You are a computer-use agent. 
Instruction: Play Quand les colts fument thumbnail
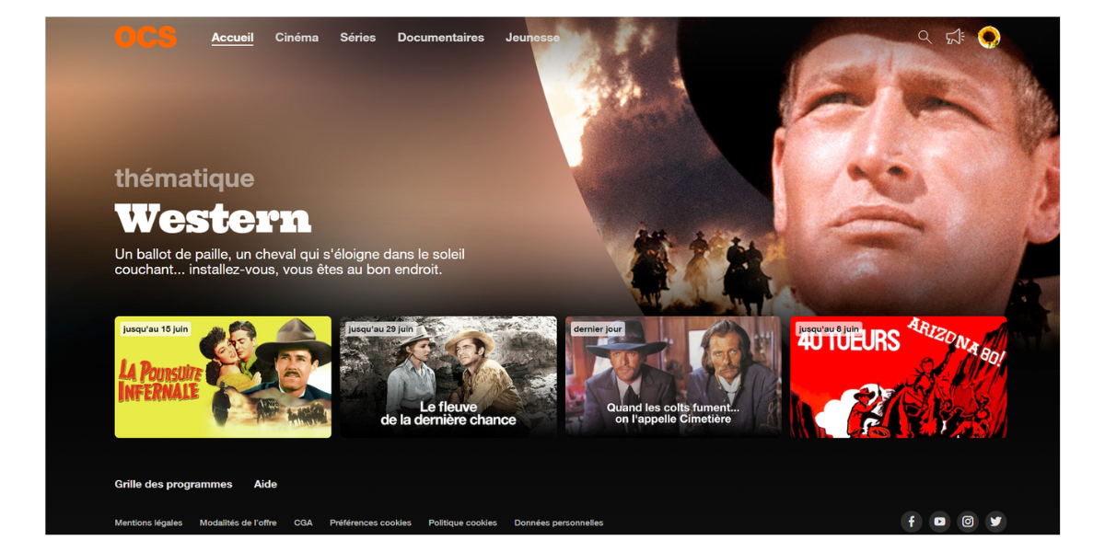click(x=673, y=377)
